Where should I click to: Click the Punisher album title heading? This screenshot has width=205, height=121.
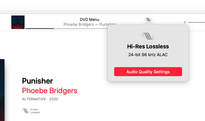pos(38,81)
